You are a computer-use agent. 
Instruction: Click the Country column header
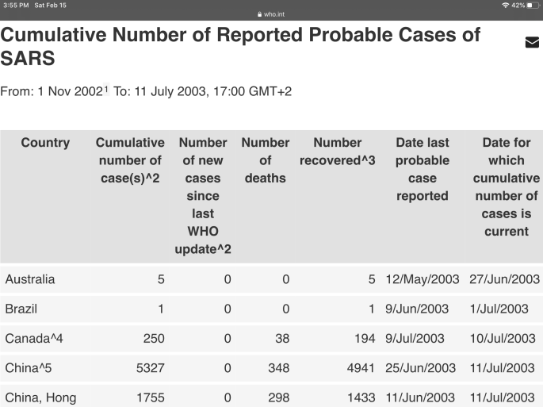pyautogui.click(x=45, y=143)
